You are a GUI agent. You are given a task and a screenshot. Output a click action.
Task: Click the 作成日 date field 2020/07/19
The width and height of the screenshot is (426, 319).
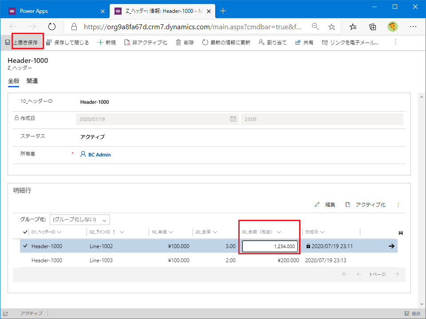(157, 119)
